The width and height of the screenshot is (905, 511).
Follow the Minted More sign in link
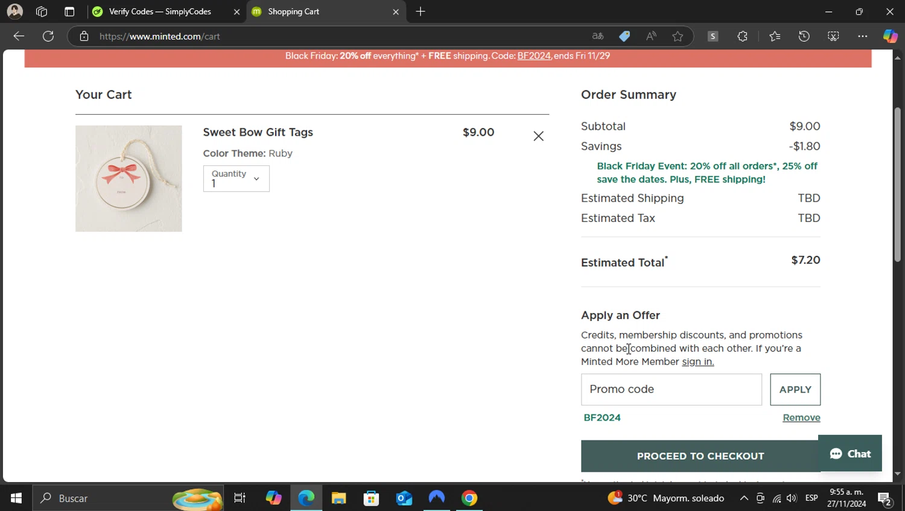pyautogui.click(x=697, y=362)
